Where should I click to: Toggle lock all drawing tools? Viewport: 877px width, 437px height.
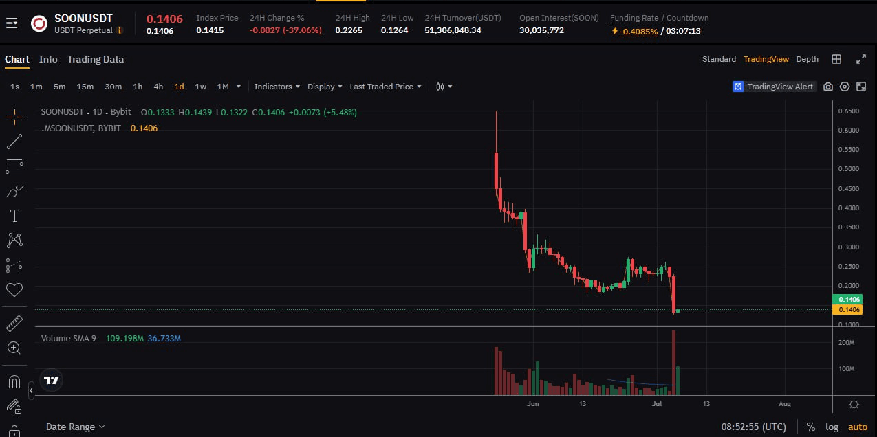pyautogui.click(x=14, y=431)
